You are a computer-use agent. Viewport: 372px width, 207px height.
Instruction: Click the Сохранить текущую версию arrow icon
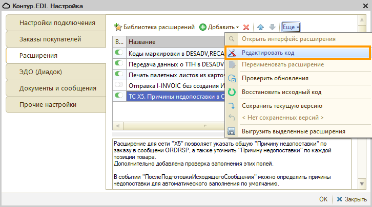click(232, 106)
